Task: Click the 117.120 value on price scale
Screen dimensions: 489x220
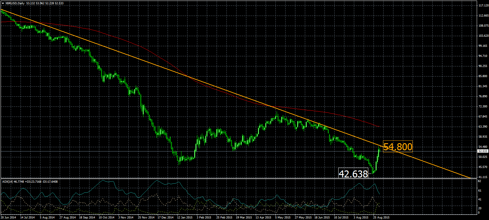Action: coord(483,6)
